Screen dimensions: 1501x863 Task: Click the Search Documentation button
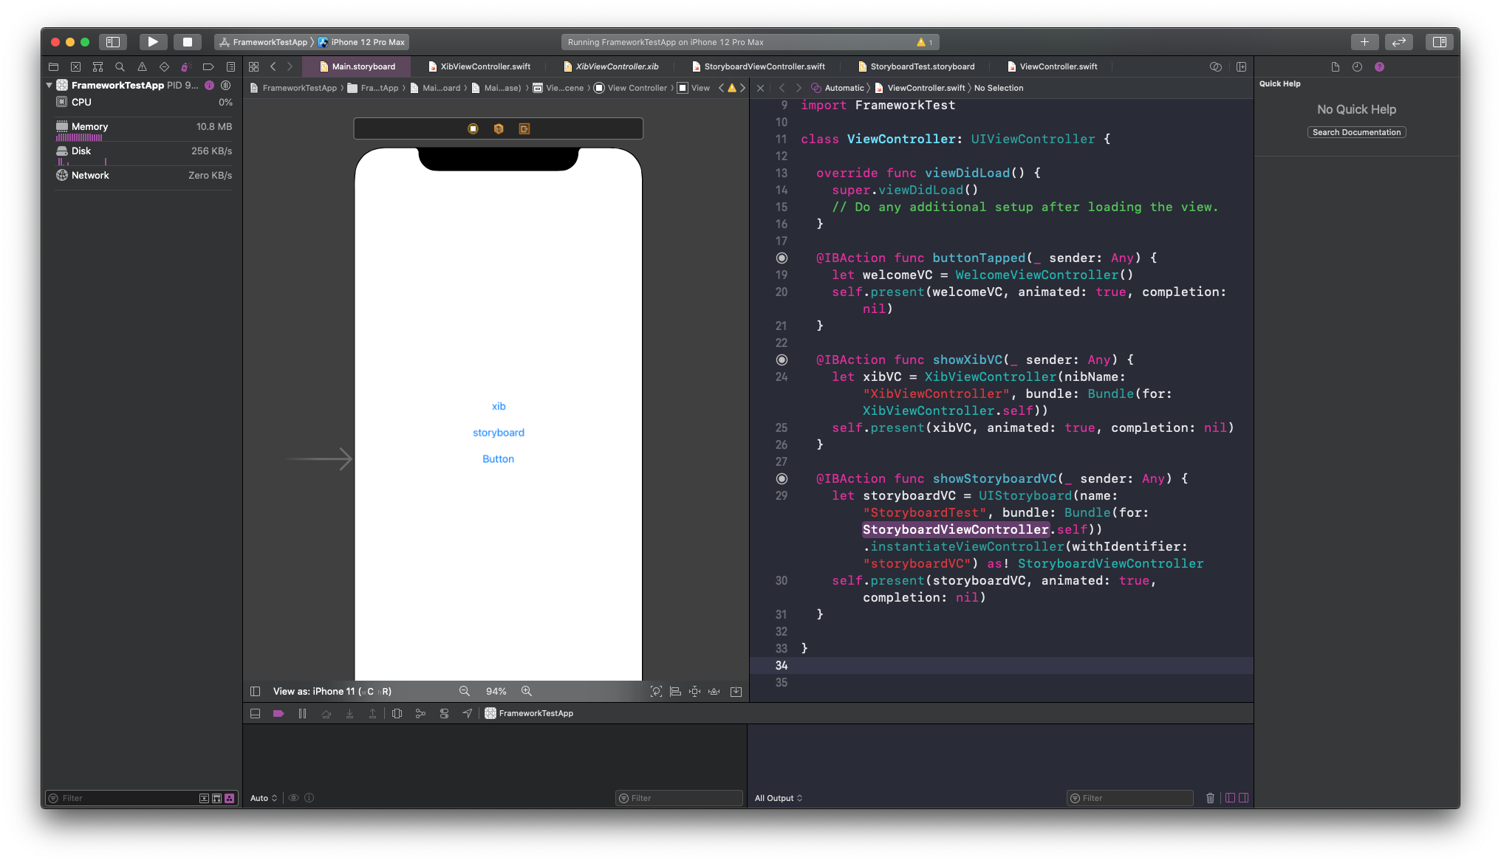[x=1356, y=132]
